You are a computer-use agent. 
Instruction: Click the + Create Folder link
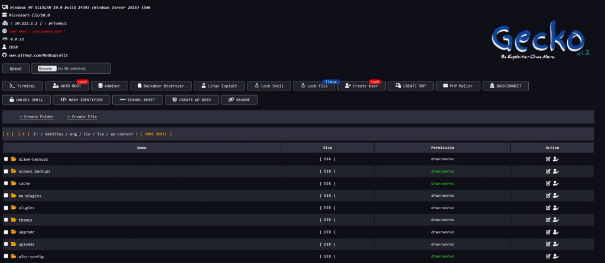(x=37, y=117)
